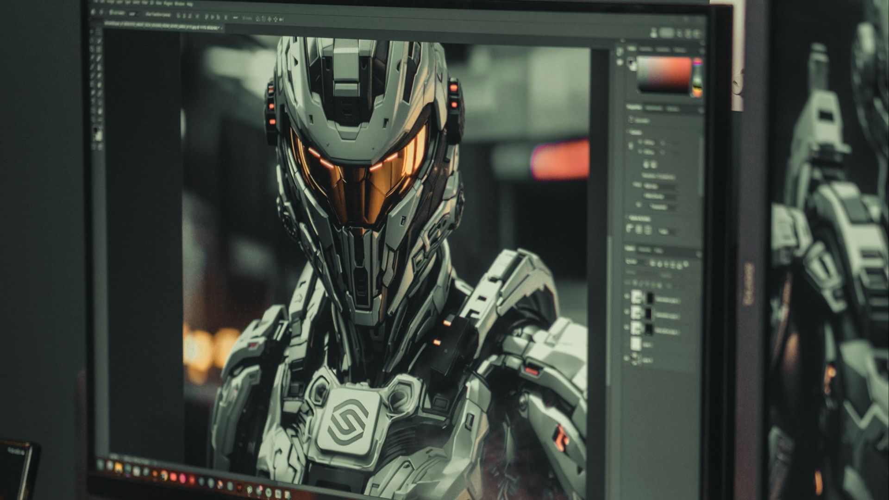Select the top layer's mask thumbnail
Screen dimensions: 889x500
pos(650,298)
